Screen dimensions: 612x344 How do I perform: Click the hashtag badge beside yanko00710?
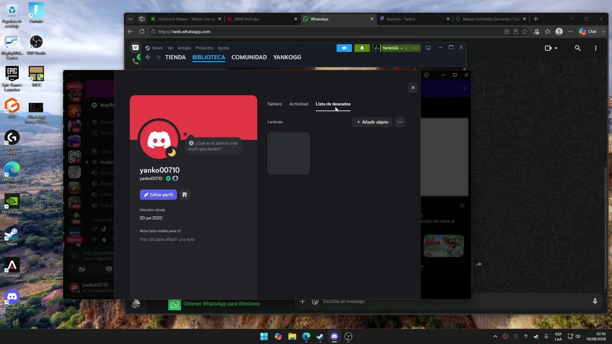pyautogui.click(x=168, y=178)
